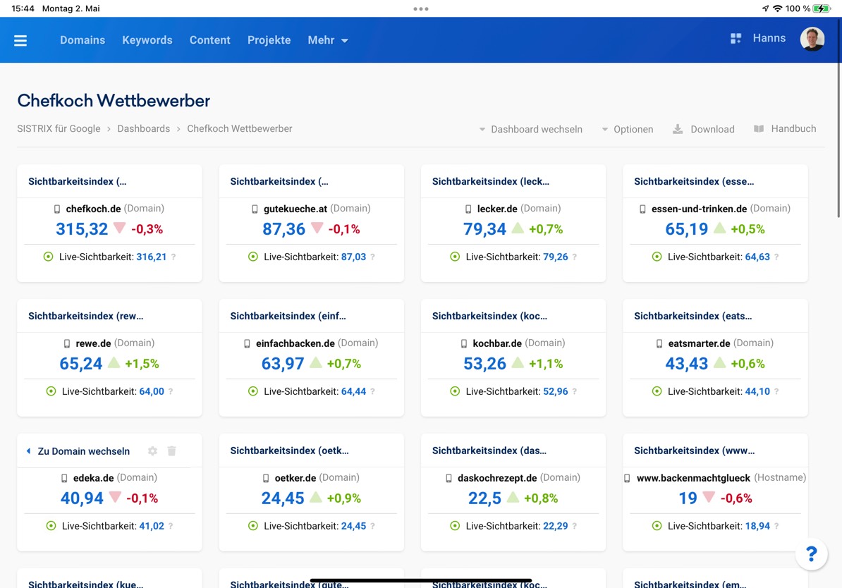Expand the Mehr dropdown menu
Image resolution: width=842 pixels, height=588 pixels.
(x=328, y=40)
